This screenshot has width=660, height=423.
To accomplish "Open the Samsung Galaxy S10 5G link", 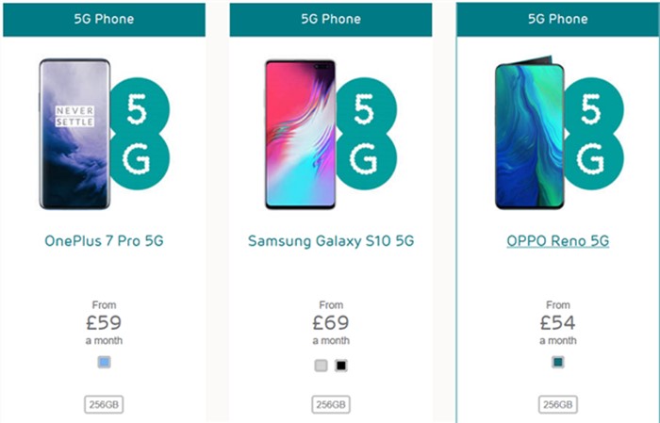I will (331, 241).
